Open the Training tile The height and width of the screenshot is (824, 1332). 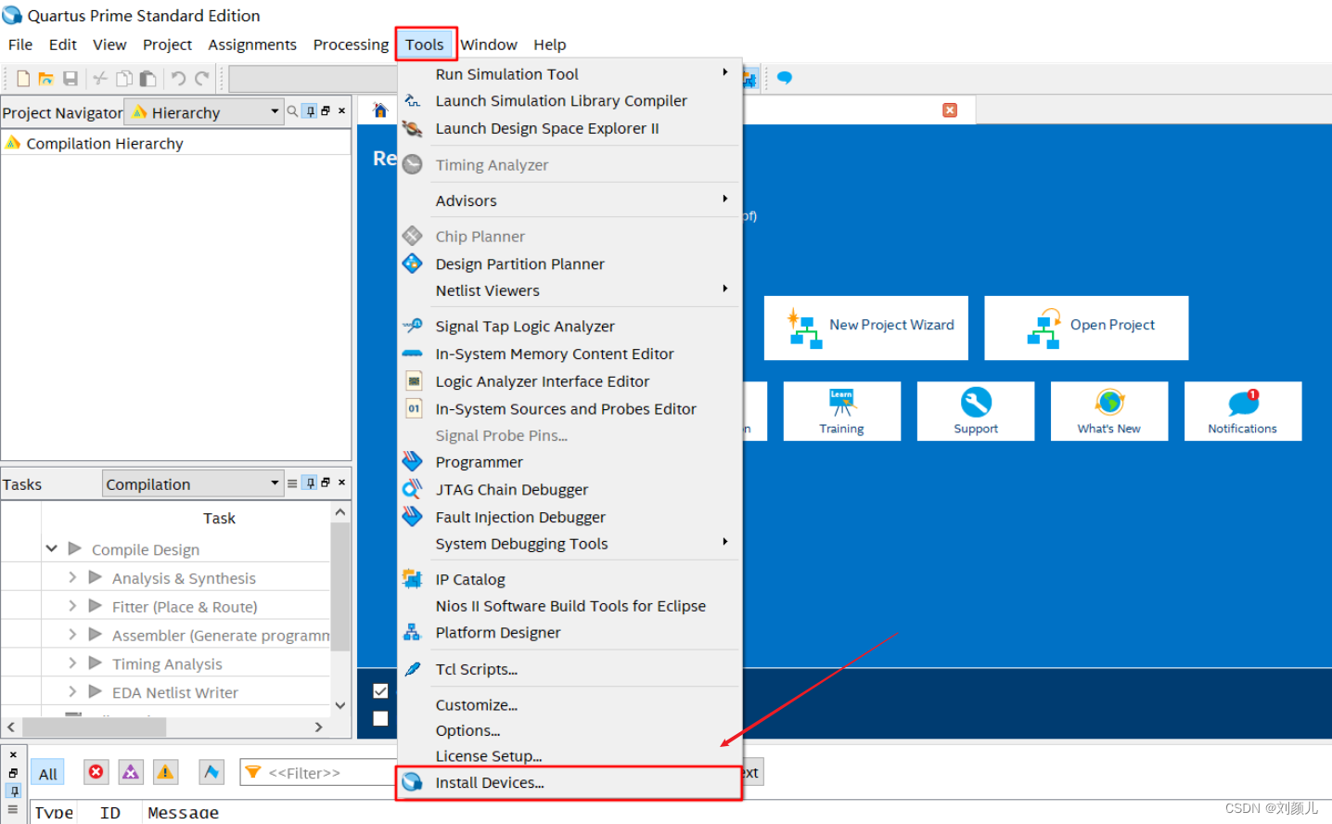click(841, 411)
